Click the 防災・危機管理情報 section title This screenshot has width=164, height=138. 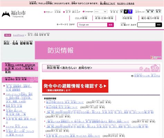point(18,43)
